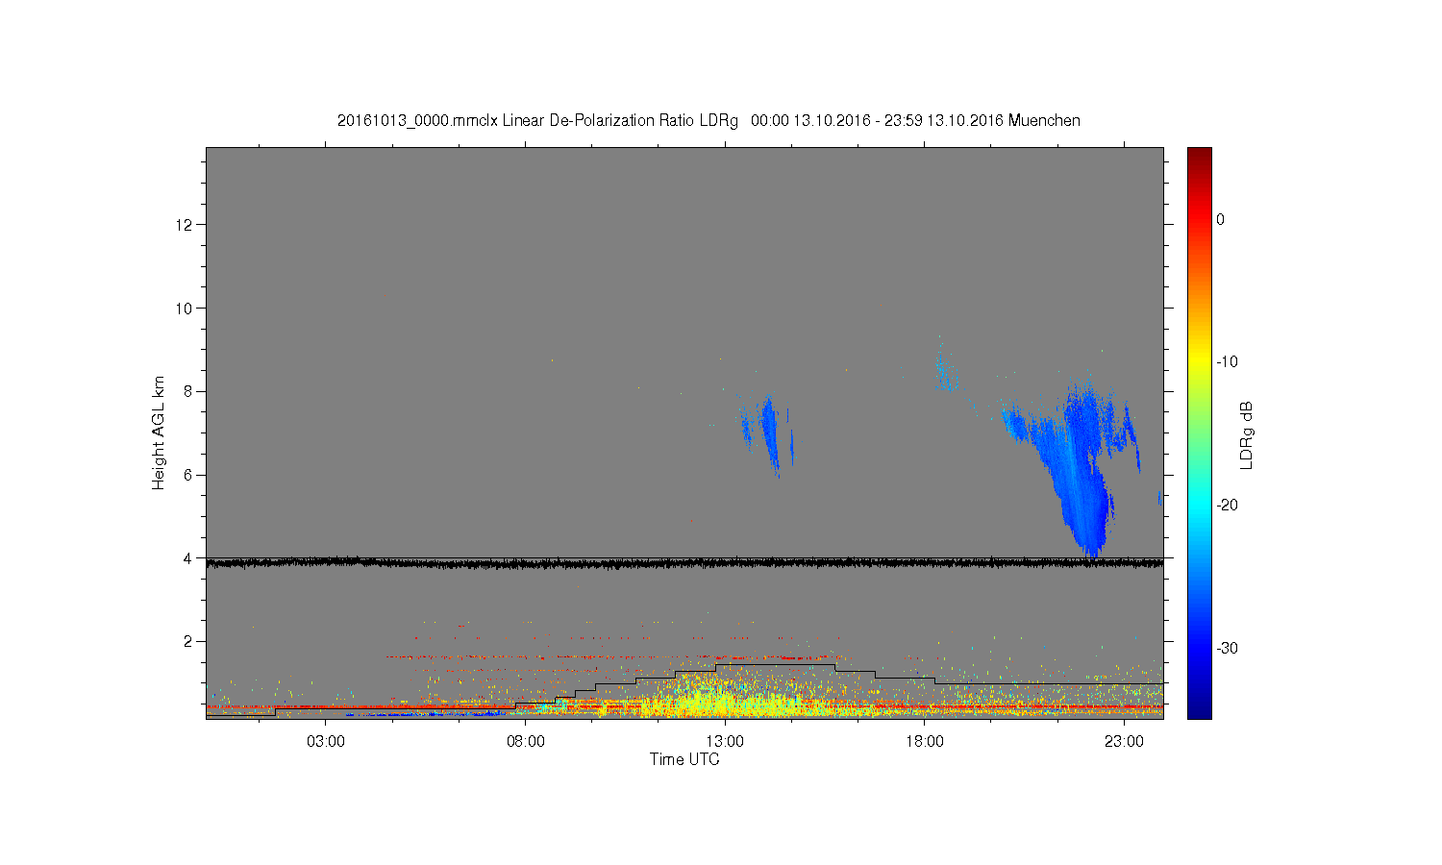Click the colorbar value -30
This screenshot has width=1442, height=865.
[1227, 648]
